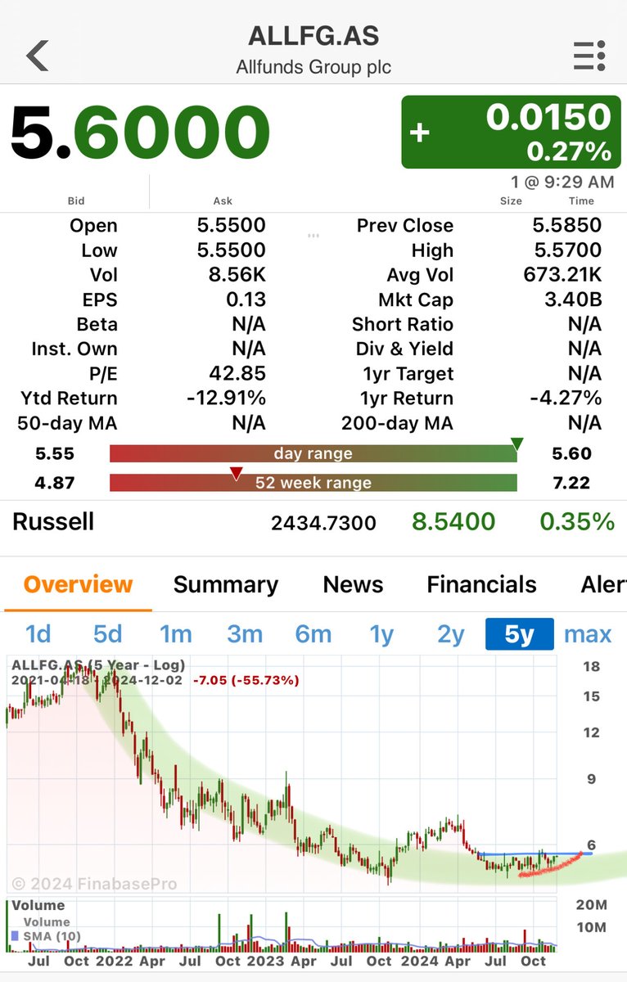Select the 5y chart range
The width and height of the screenshot is (627, 982).
[519, 634]
